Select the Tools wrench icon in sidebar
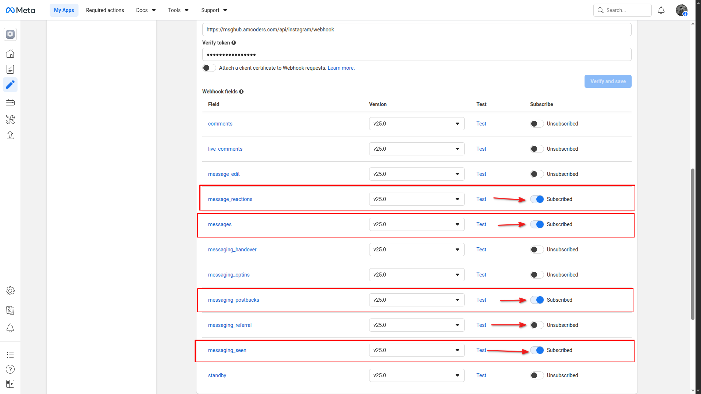This screenshot has width=701, height=394. tap(10, 120)
